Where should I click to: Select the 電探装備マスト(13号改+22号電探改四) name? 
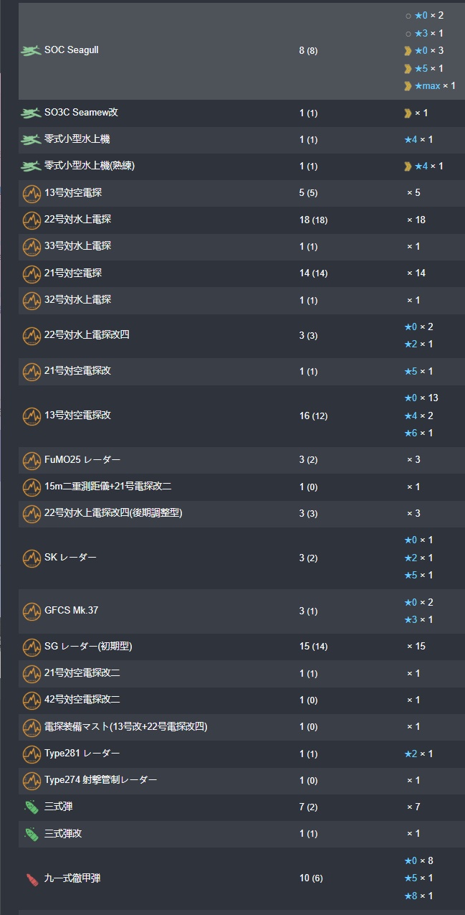[126, 727]
